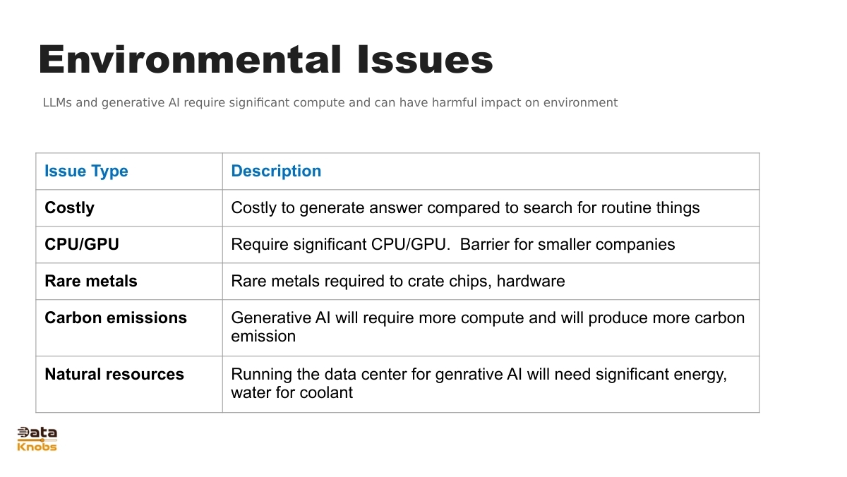Click the Data Knobs logo

click(x=37, y=439)
